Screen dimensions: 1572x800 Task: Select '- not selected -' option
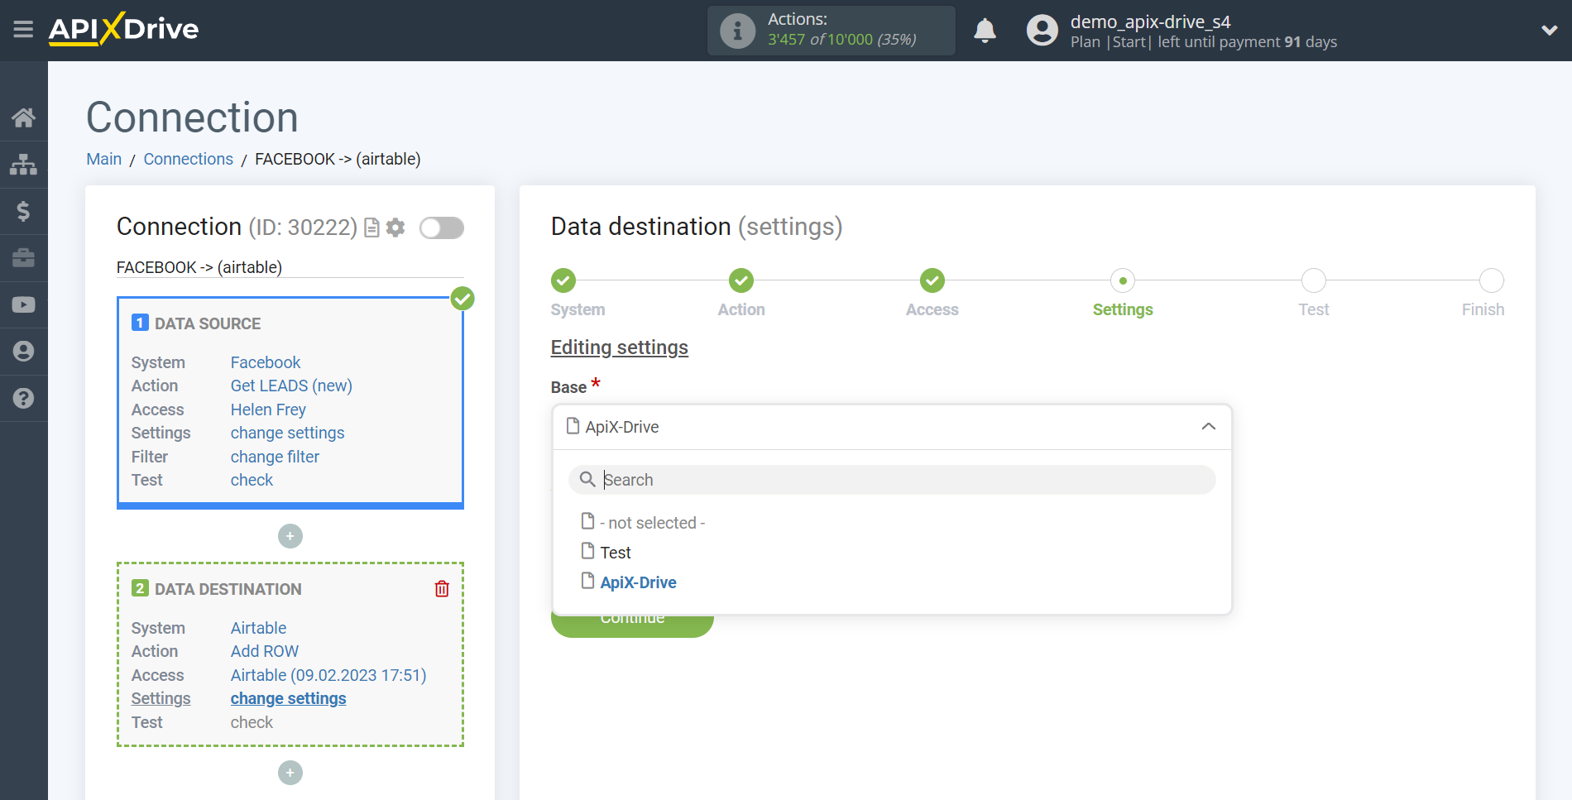pos(652,523)
